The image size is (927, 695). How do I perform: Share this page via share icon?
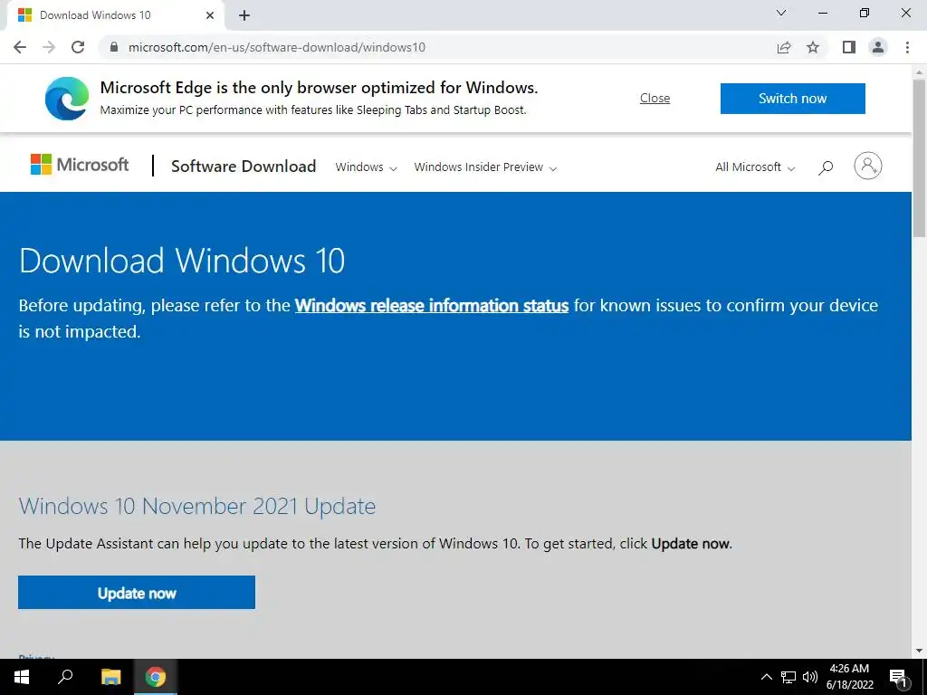click(x=784, y=47)
